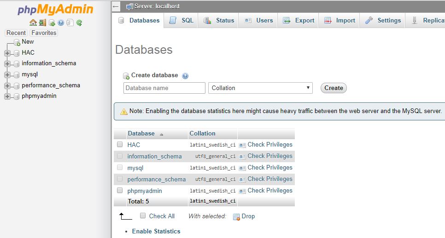Click the server icon beside Server: localhost
This screenshot has width=445, height=238.
[130, 6]
